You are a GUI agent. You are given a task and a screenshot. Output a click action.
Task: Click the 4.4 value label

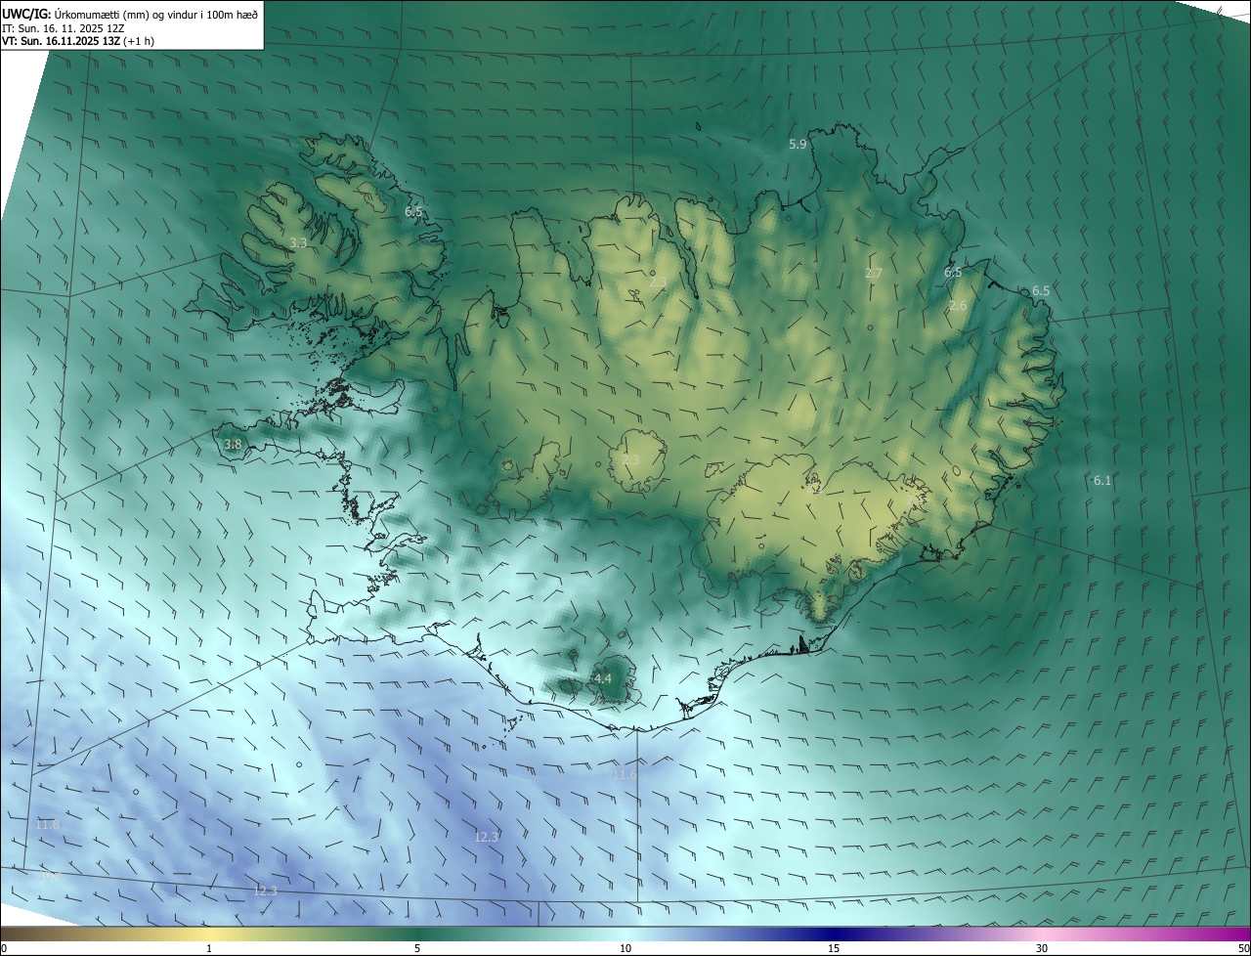coord(602,678)
